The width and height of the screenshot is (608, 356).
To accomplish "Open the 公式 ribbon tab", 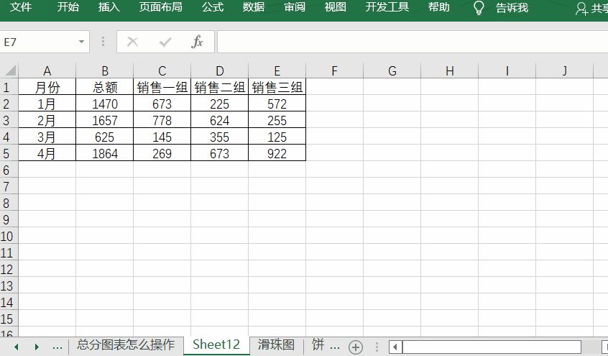I will [x=213, y=7].
